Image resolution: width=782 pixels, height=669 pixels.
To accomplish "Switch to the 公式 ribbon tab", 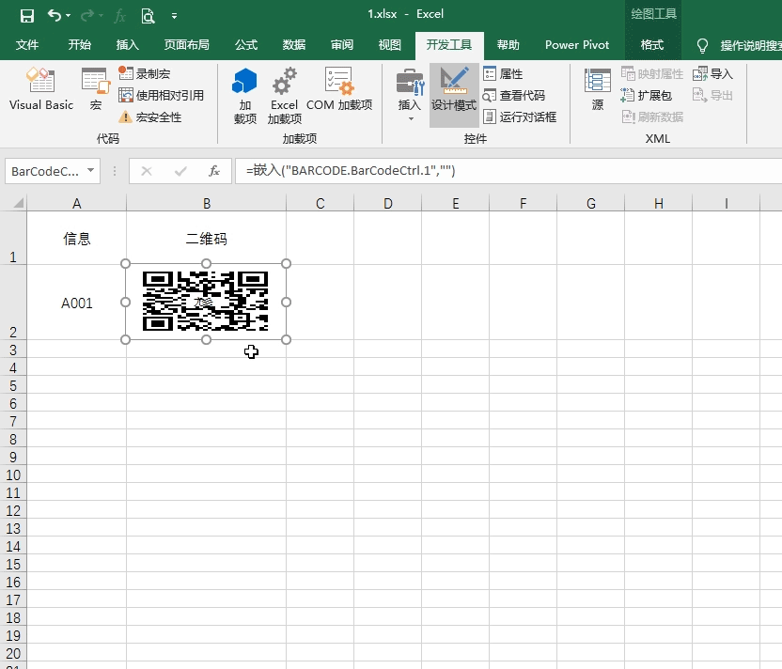I will pyautogui.click(x=246, y=45).
